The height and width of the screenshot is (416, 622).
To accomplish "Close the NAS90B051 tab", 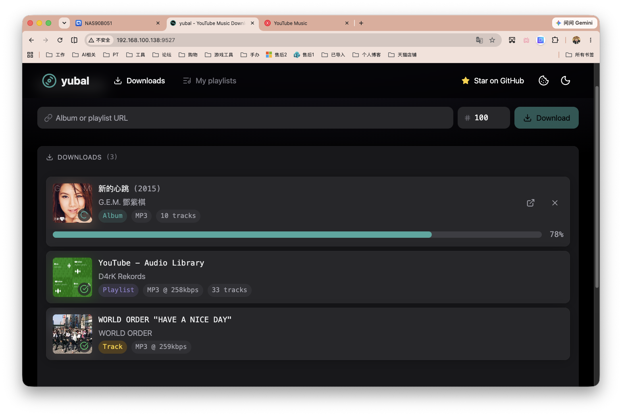I will coord(158,23).
